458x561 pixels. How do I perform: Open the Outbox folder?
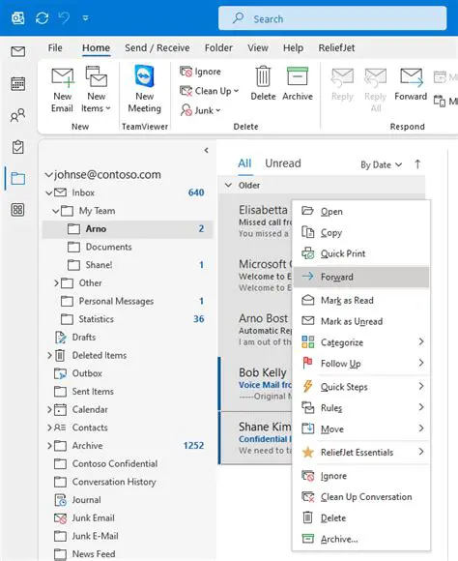pyautogui.click(x=128, y=373)
